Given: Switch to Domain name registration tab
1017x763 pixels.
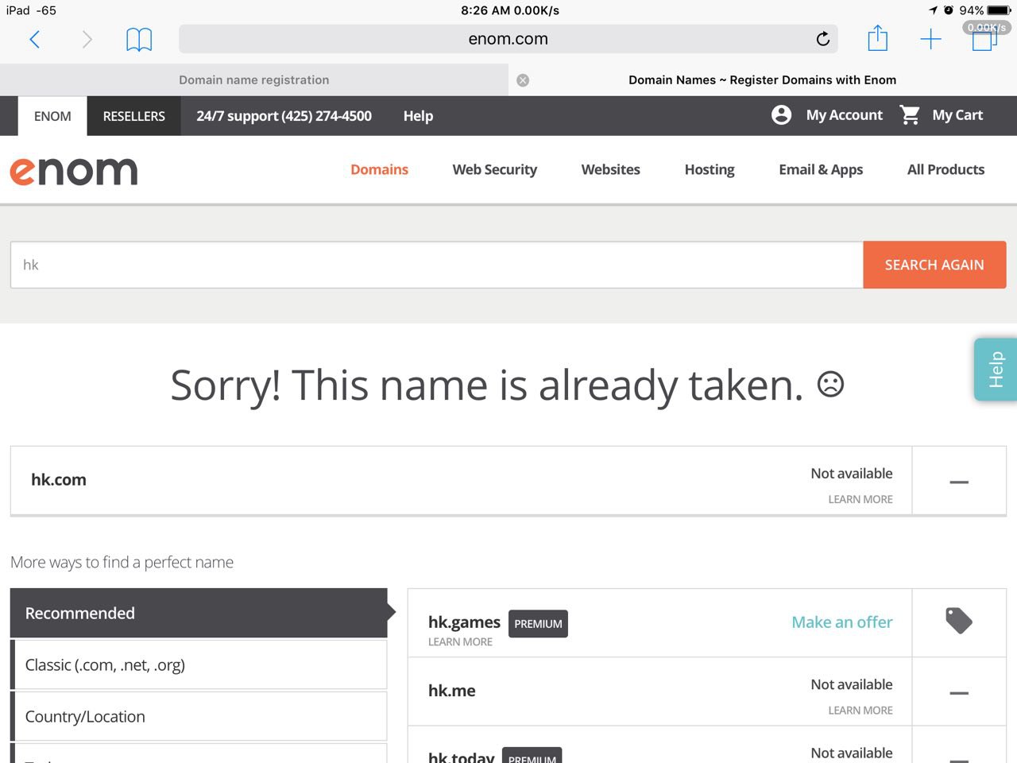Looking at the screenshot, I should point(254,80).
